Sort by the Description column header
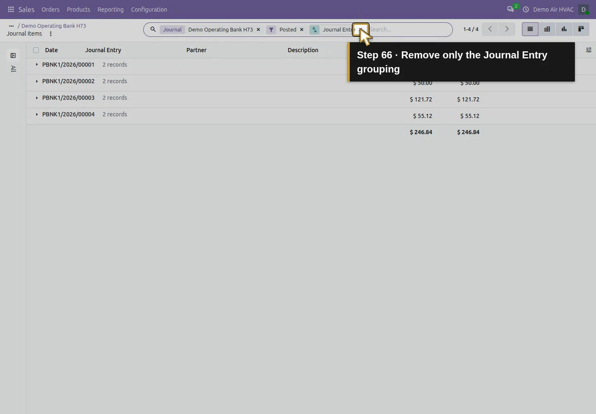 click(303, 50)
